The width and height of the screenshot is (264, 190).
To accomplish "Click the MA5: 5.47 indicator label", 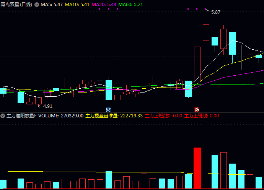I will point(52,4).
